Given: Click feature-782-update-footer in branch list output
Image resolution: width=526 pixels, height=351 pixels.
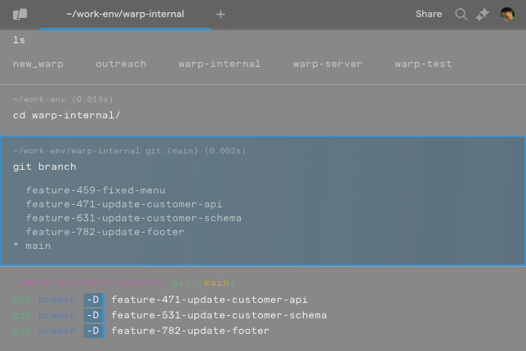Looking at the screenshot, I should point(105,232).
